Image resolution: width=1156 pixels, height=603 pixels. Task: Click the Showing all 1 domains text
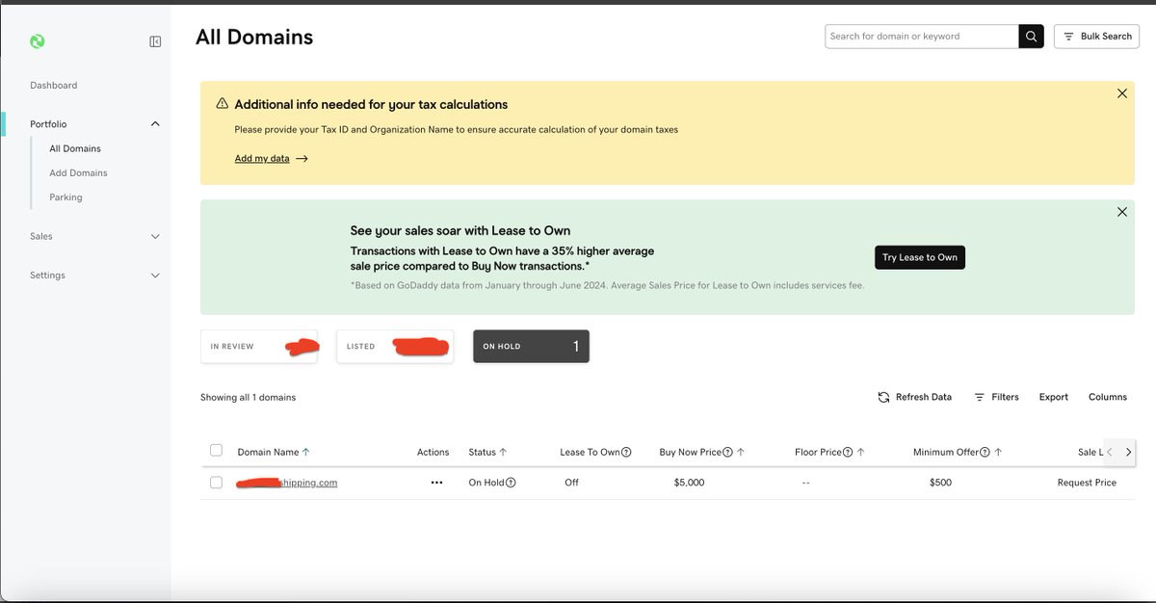[248, 398]
